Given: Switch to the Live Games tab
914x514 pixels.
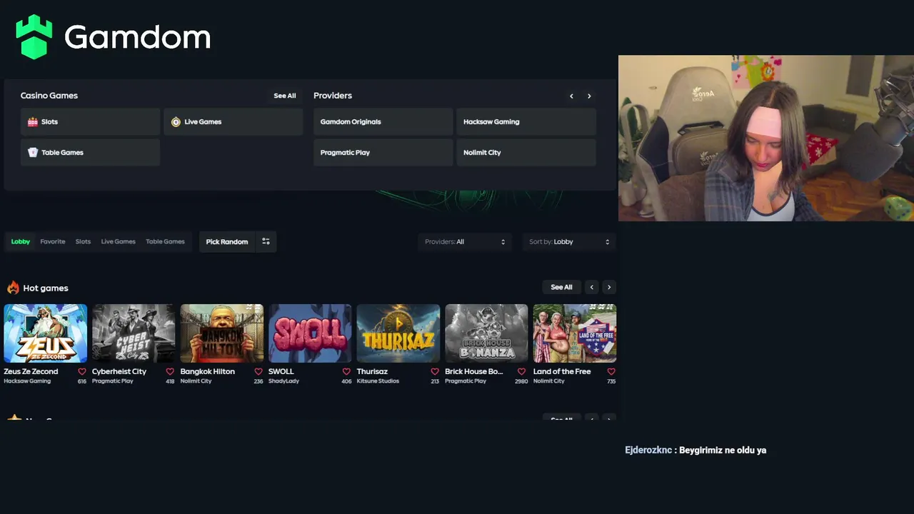Looking at the screenshot, I should 119,242.
